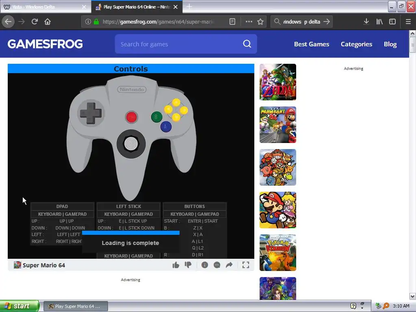Click the ENTER | START control mapping

coord(203,221)
